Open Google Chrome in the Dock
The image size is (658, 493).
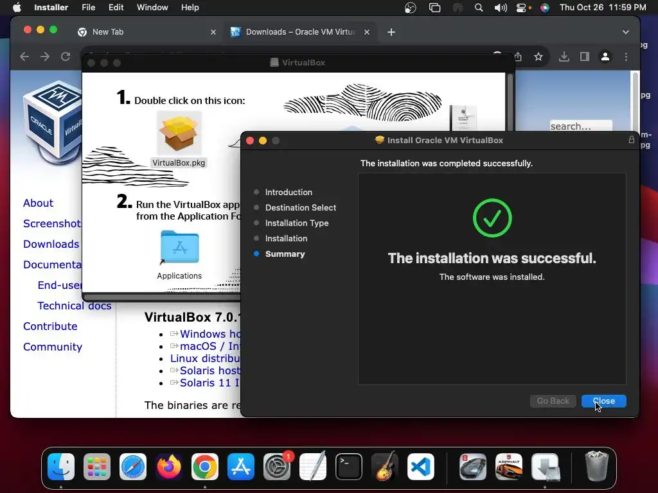[205, 467]
